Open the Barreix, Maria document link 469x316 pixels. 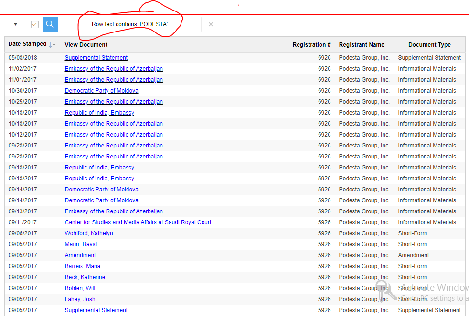pyautogui.click(x=83, y=266)
